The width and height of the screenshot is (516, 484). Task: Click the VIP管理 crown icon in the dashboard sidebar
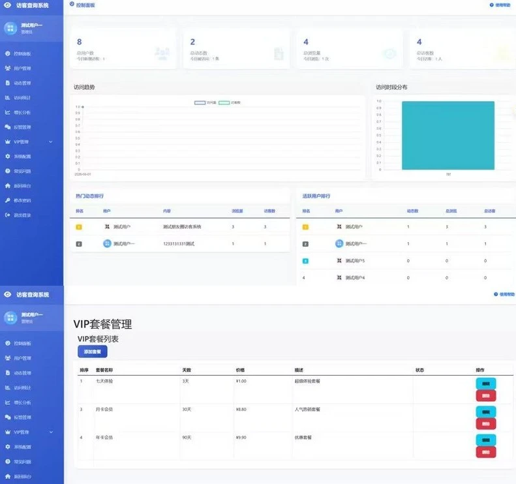tap(8, 142)
